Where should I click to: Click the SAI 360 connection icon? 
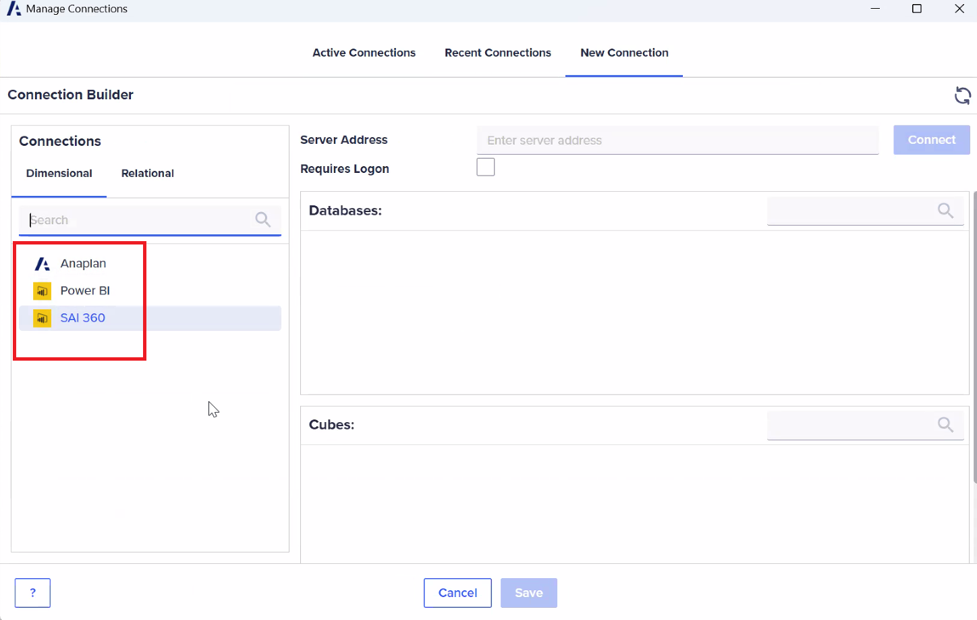click(x=43, y=318)
